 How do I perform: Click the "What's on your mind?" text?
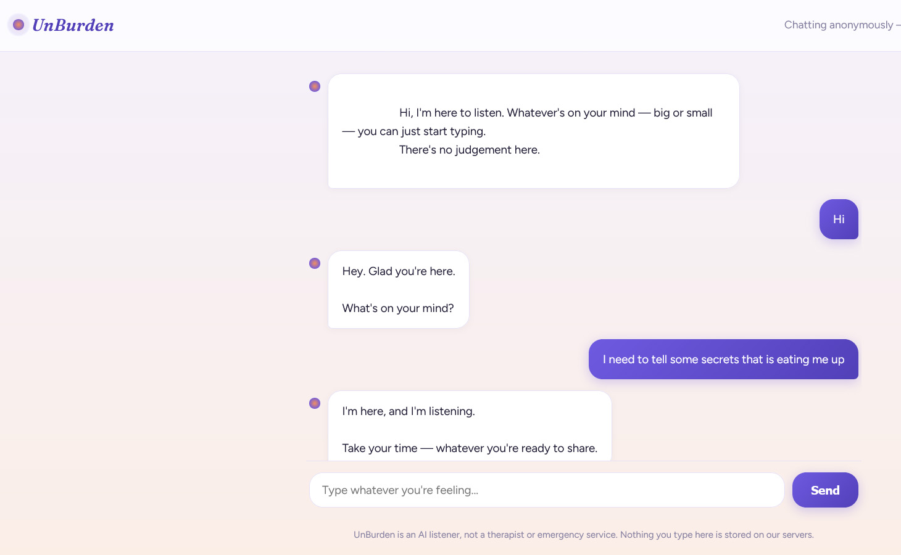click(398, 308)
